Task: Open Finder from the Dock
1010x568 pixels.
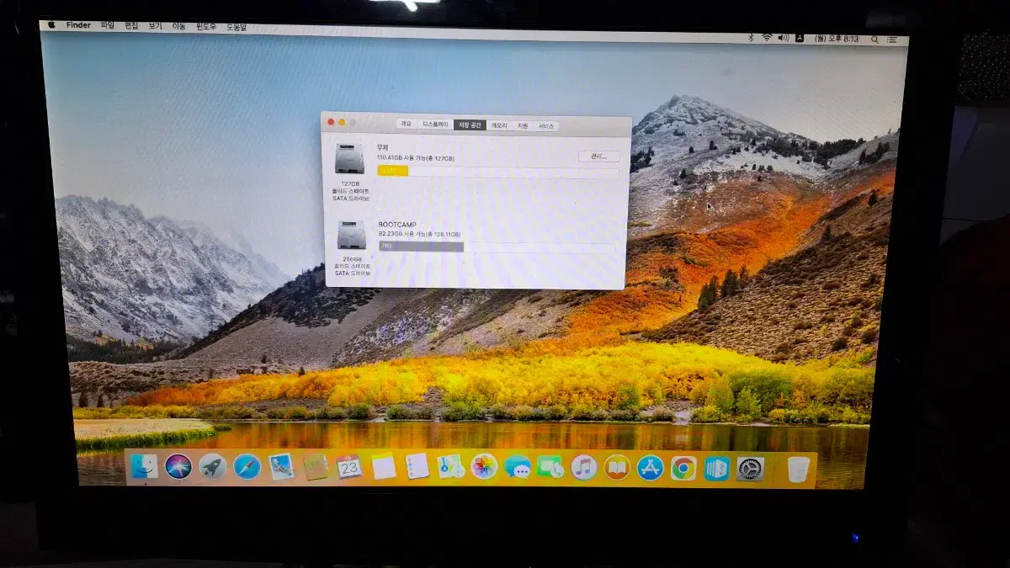Action: pos(144,465)
